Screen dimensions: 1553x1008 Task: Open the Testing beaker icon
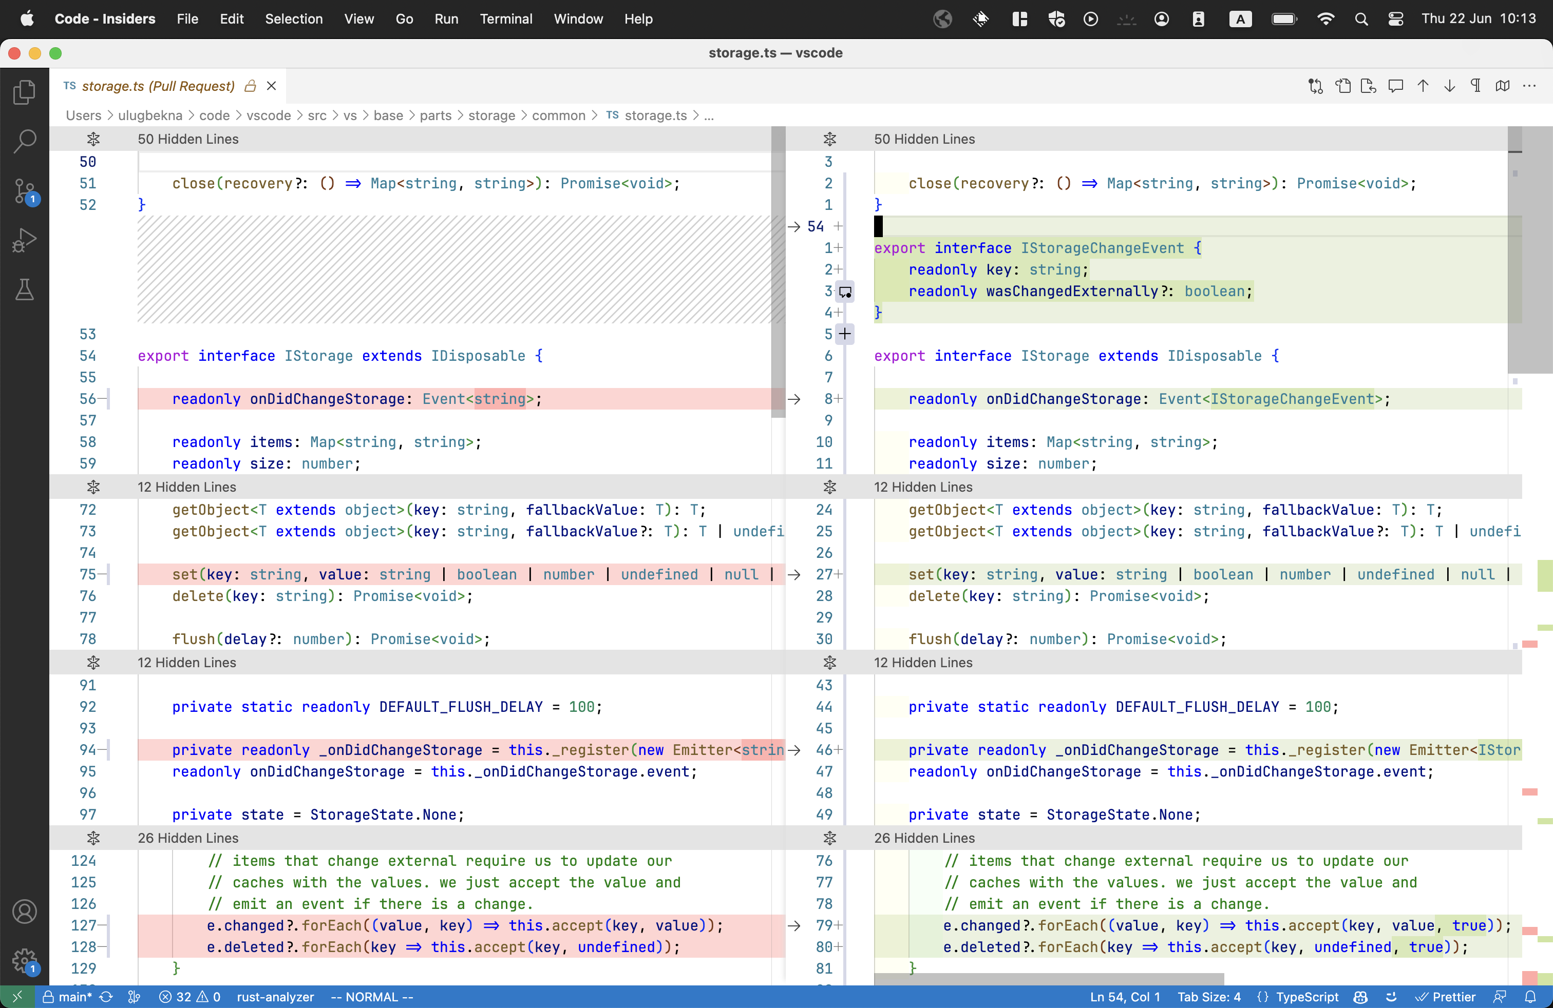click(x=25, y=290)
